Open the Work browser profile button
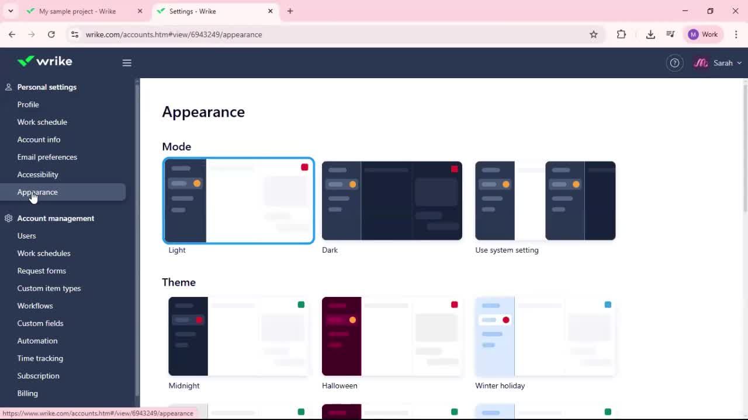 tap(703, 34)
